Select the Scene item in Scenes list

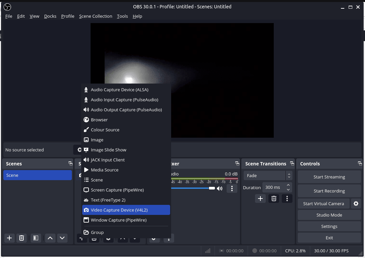point(37,175)
